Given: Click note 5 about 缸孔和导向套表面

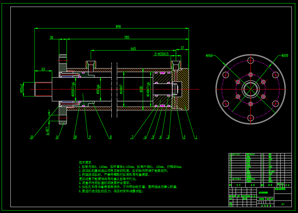Looking at the screenshot, I should 128,187.
